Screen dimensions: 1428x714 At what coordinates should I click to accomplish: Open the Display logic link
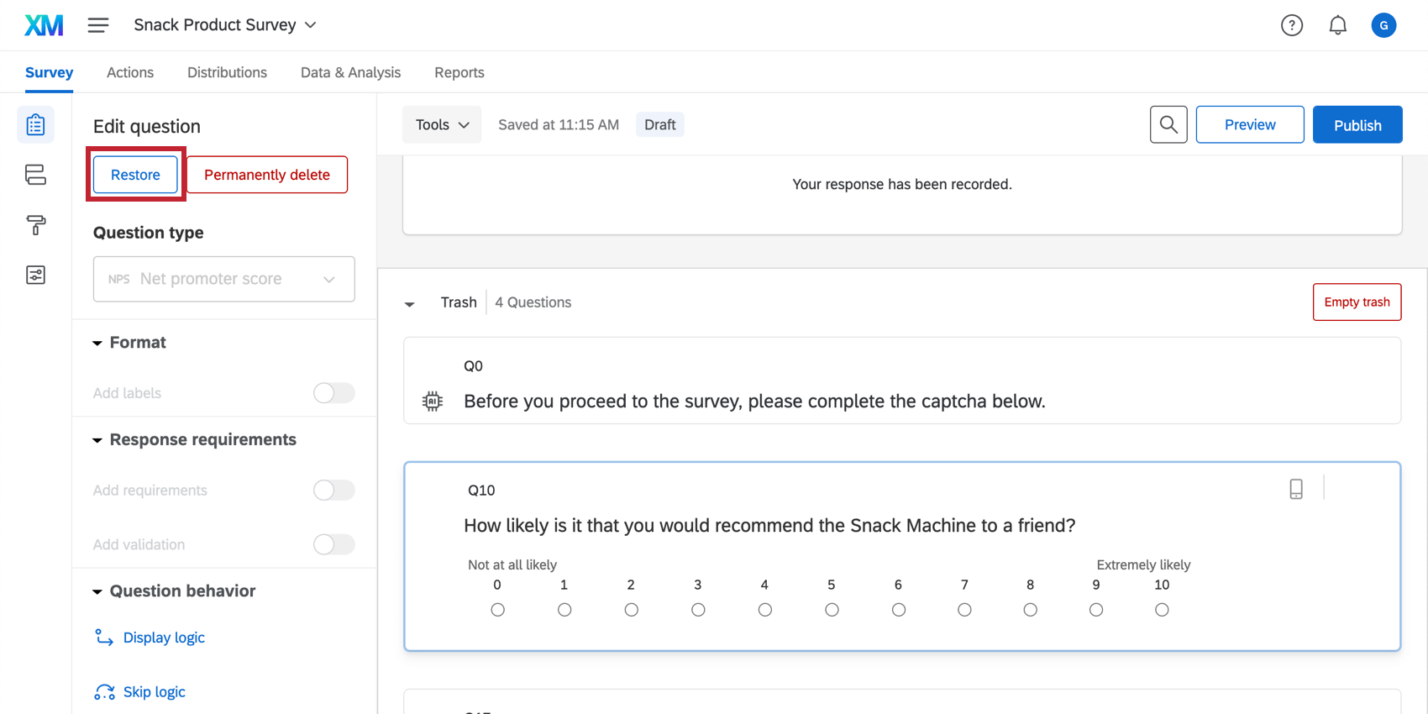[x=164, y=638]
